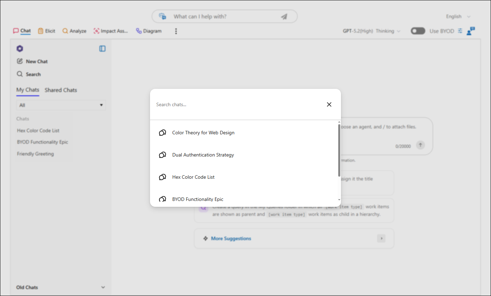
Task: Open the English language dropdown
Action: coord(458,16)
